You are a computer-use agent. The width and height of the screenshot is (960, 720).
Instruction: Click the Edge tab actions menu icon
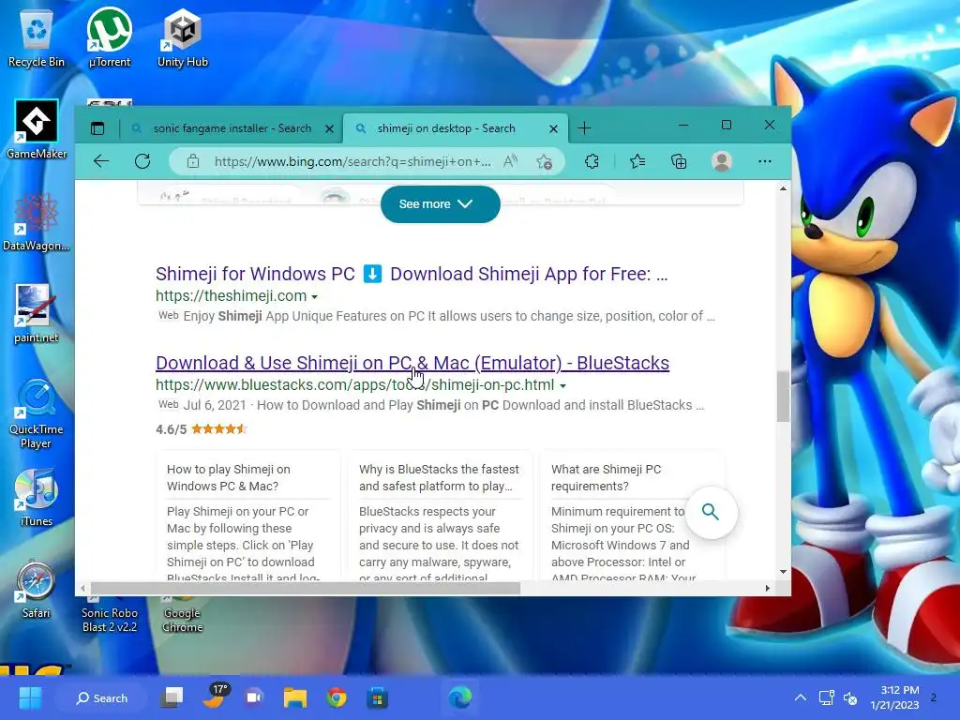(x=97, y=128)
